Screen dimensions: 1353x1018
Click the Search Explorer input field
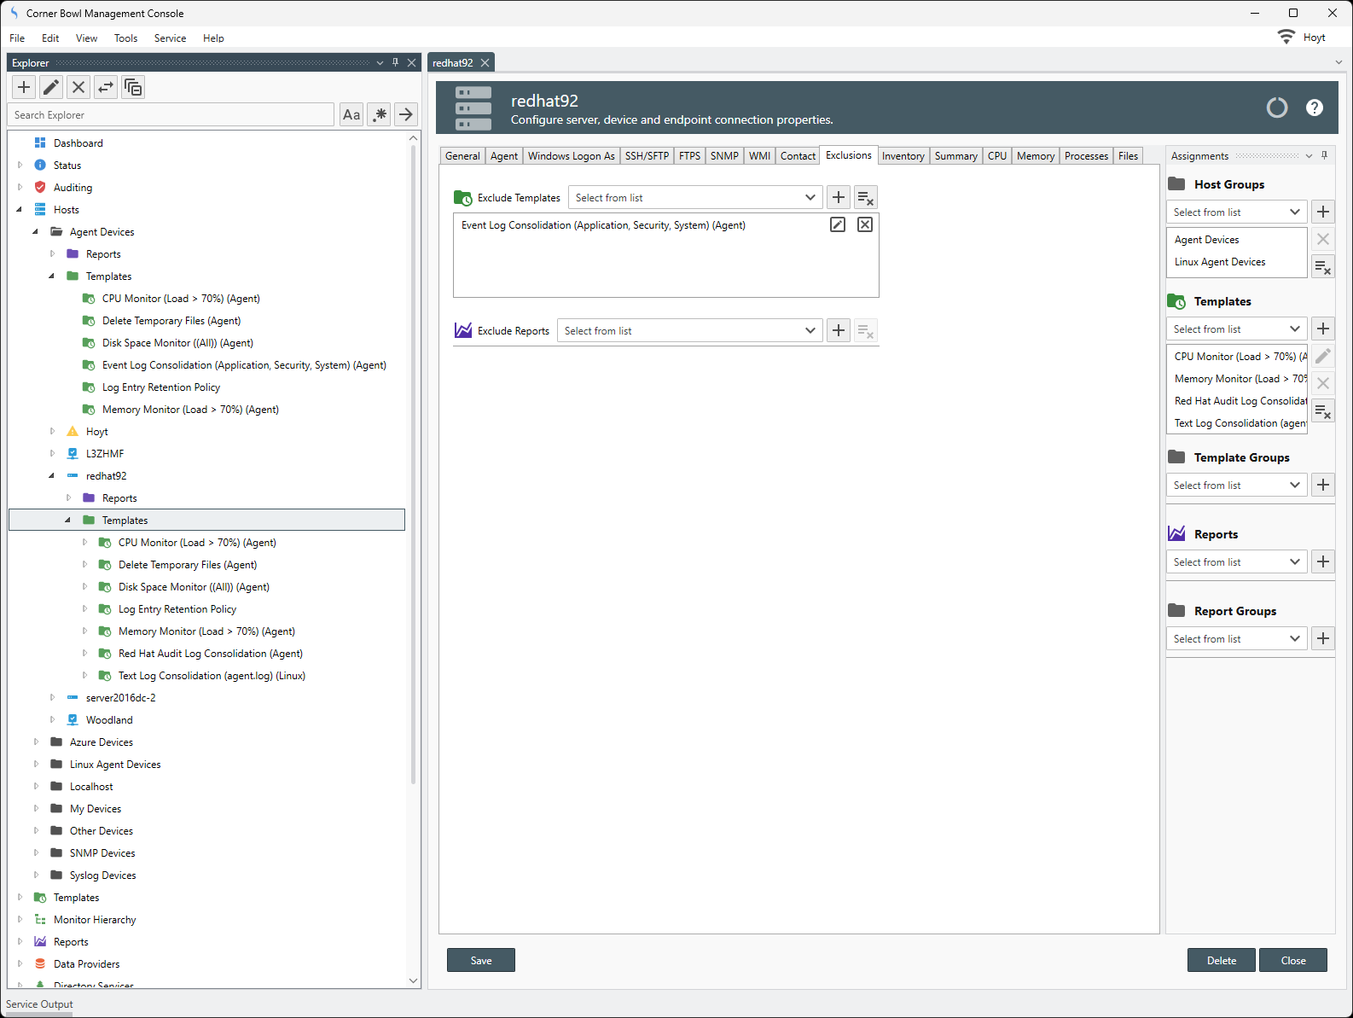point(171,114)
